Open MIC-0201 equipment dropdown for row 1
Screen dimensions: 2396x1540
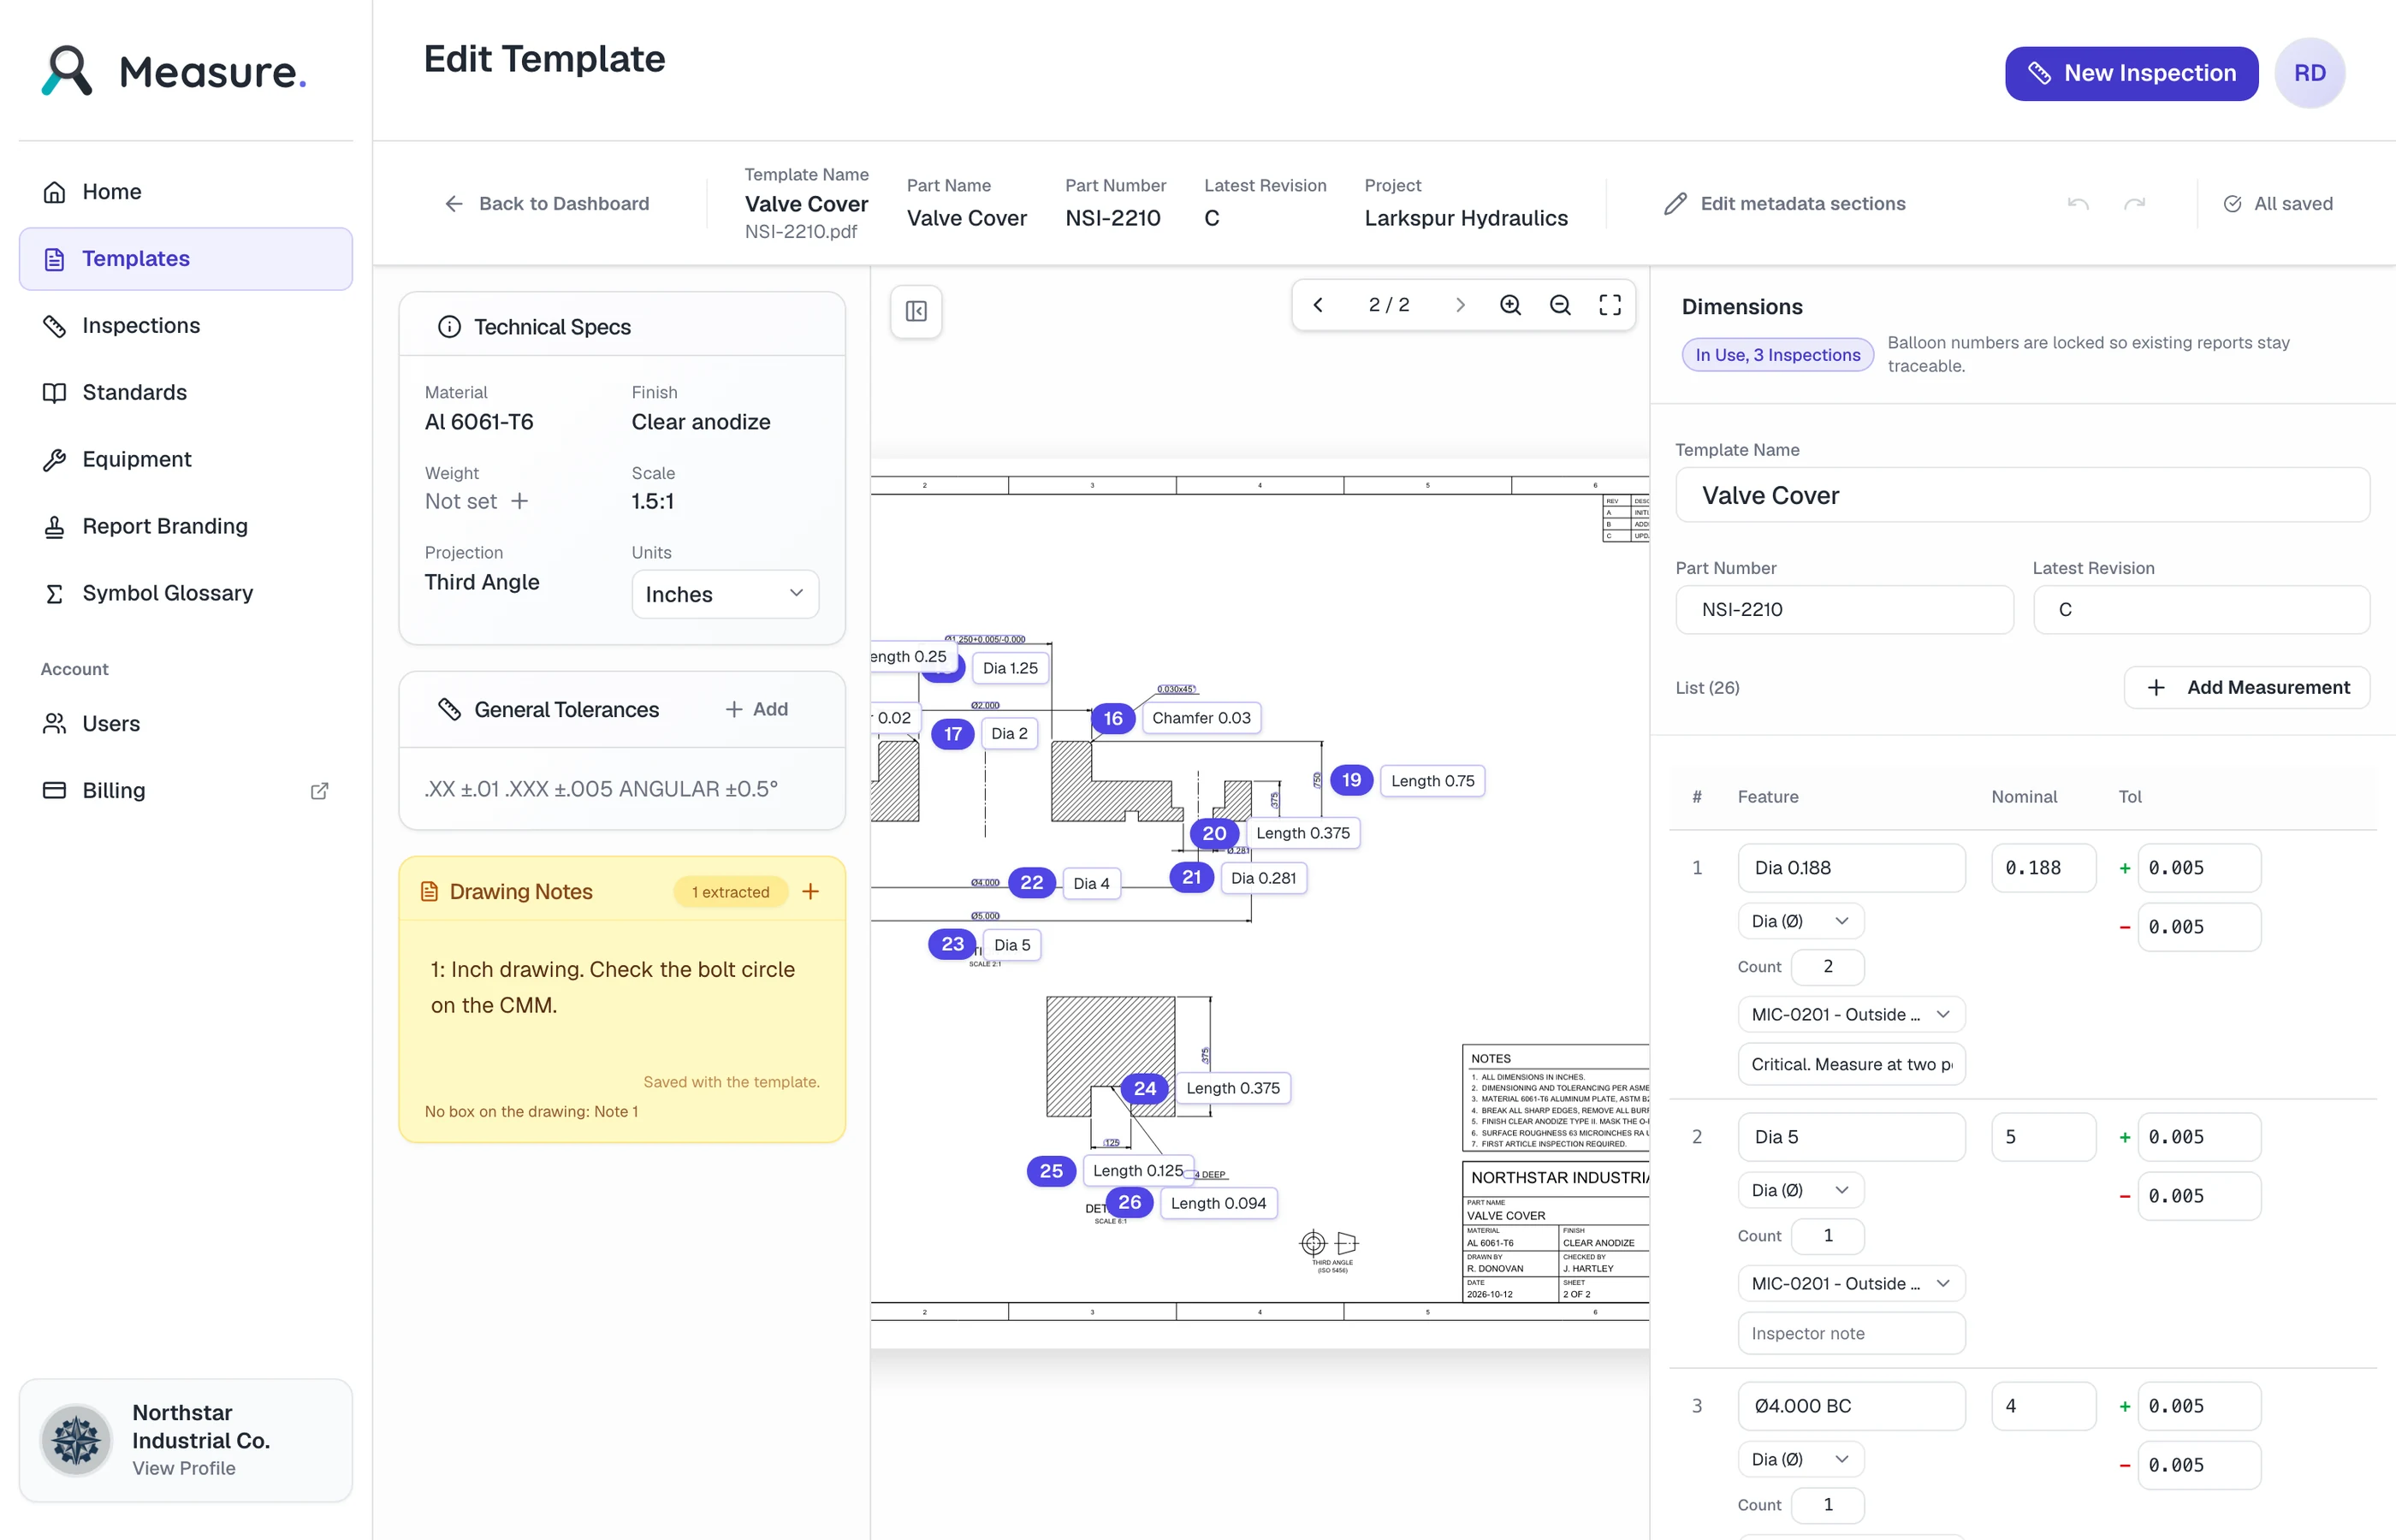point(1851,1014)
